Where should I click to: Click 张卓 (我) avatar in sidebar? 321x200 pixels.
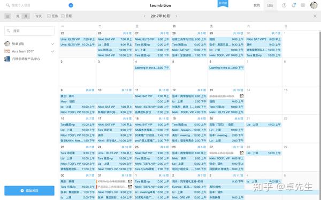7,44
